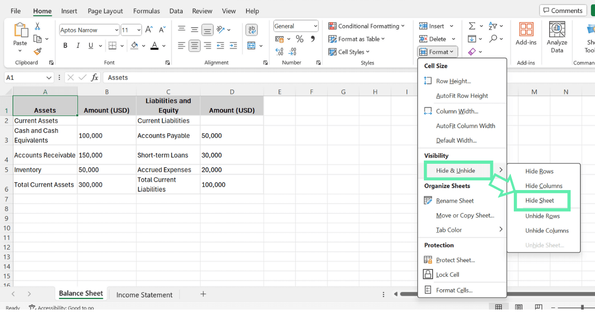Image resolution: width=595 pixels, height=334 pixels.
Task: Toggle bold formatting
Action: tap(65, 45)
